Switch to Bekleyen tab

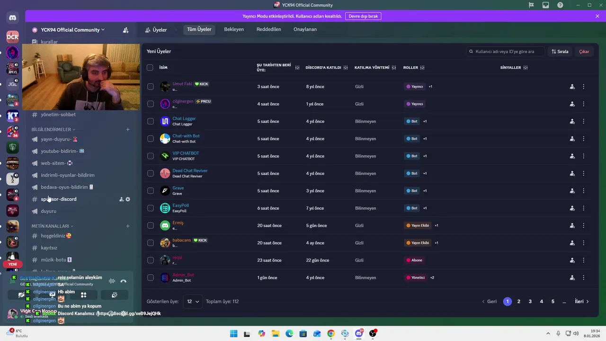pos(234,29)
